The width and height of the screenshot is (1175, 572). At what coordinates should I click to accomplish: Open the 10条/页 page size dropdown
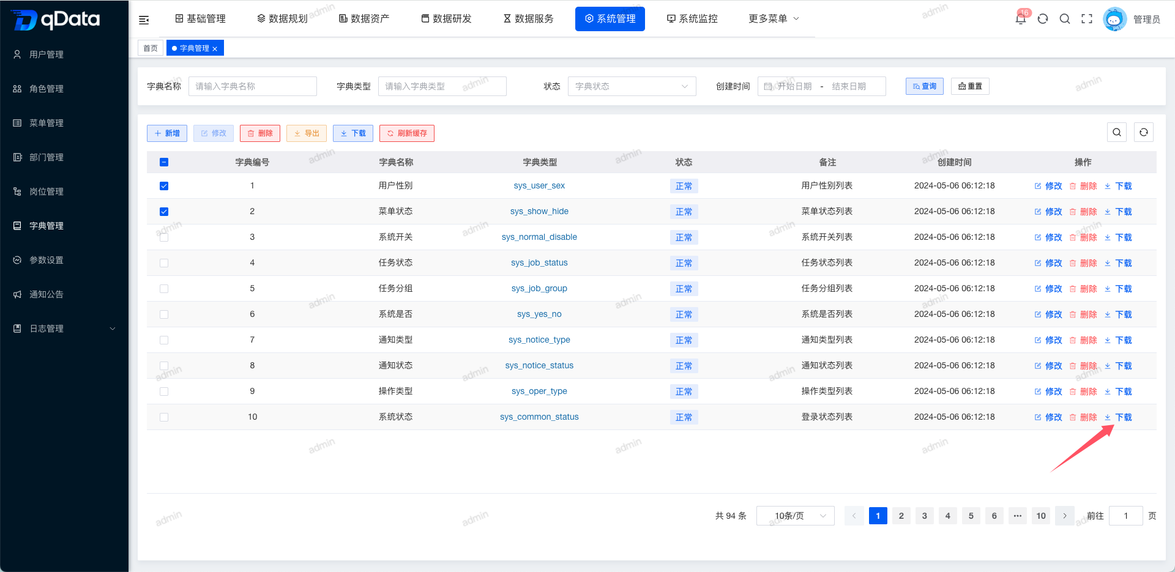click(796, 516)
